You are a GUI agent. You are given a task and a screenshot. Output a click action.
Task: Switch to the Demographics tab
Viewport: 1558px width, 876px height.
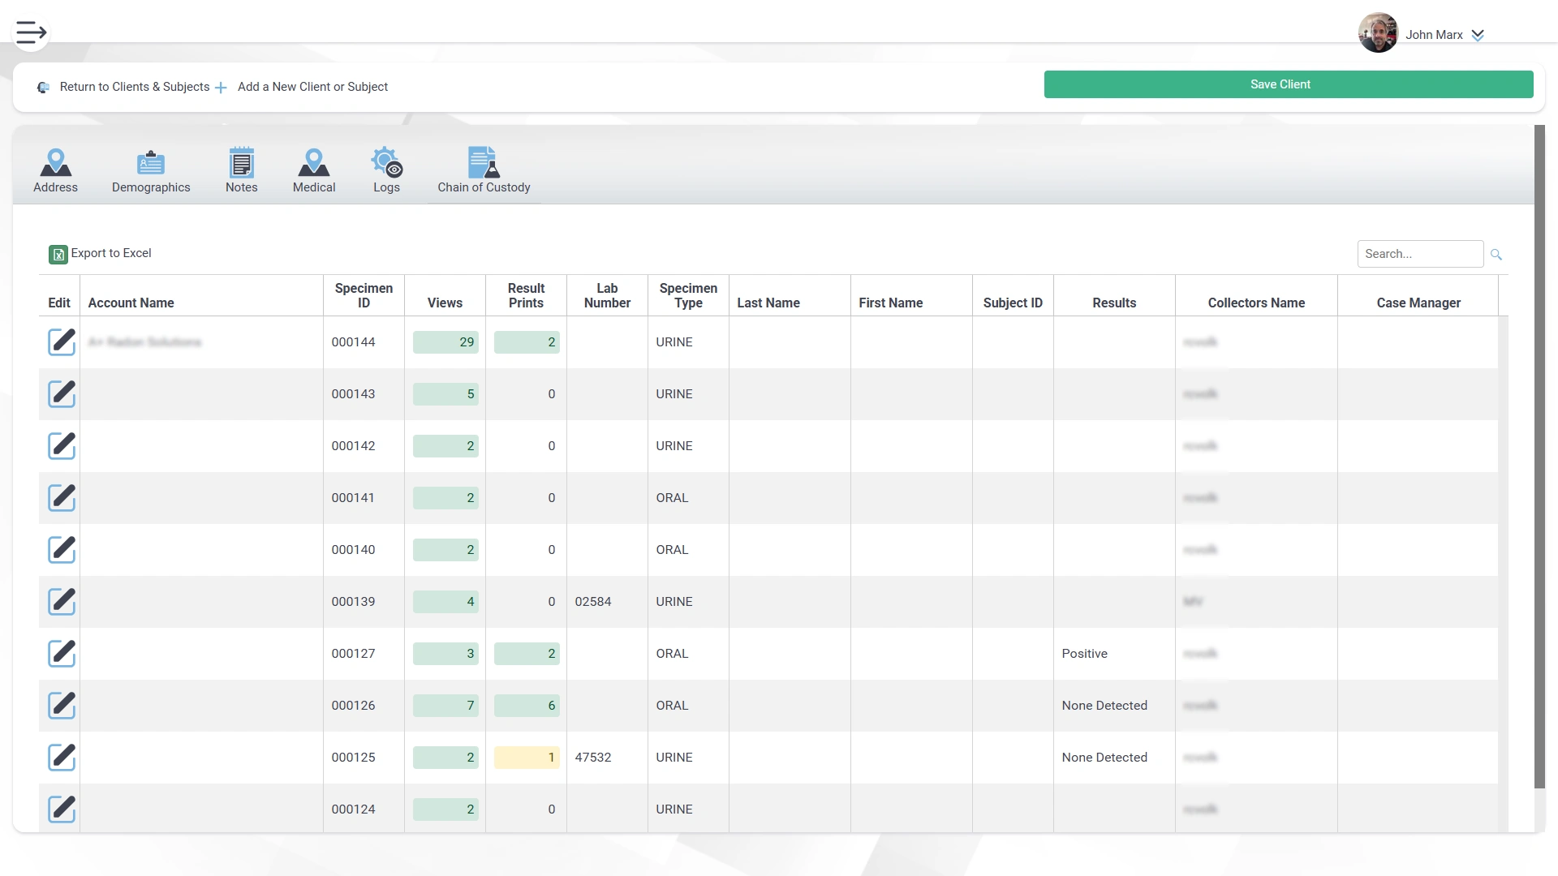[x=151, y=170]
